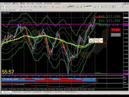This screenshot has height=97, width=129.
Task: Open the ファイル(F) menu
Action: [x=7, y=4]
